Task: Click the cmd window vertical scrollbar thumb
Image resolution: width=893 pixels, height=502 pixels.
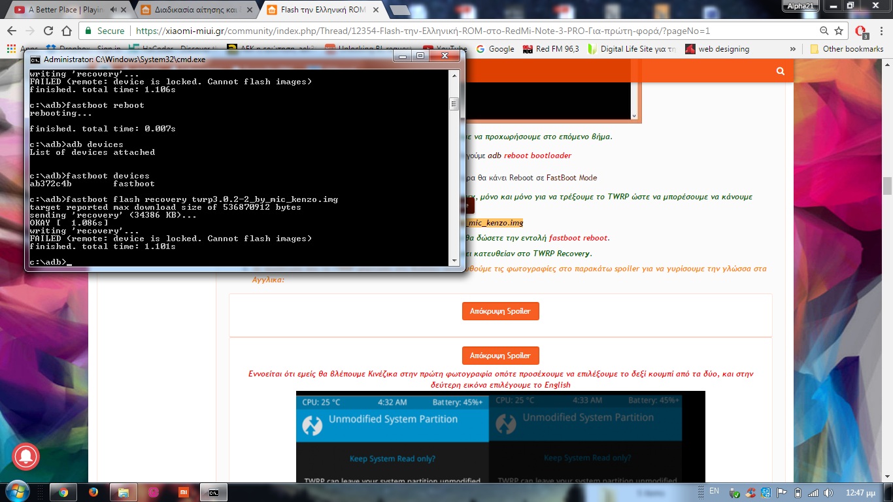Action: 454,104
